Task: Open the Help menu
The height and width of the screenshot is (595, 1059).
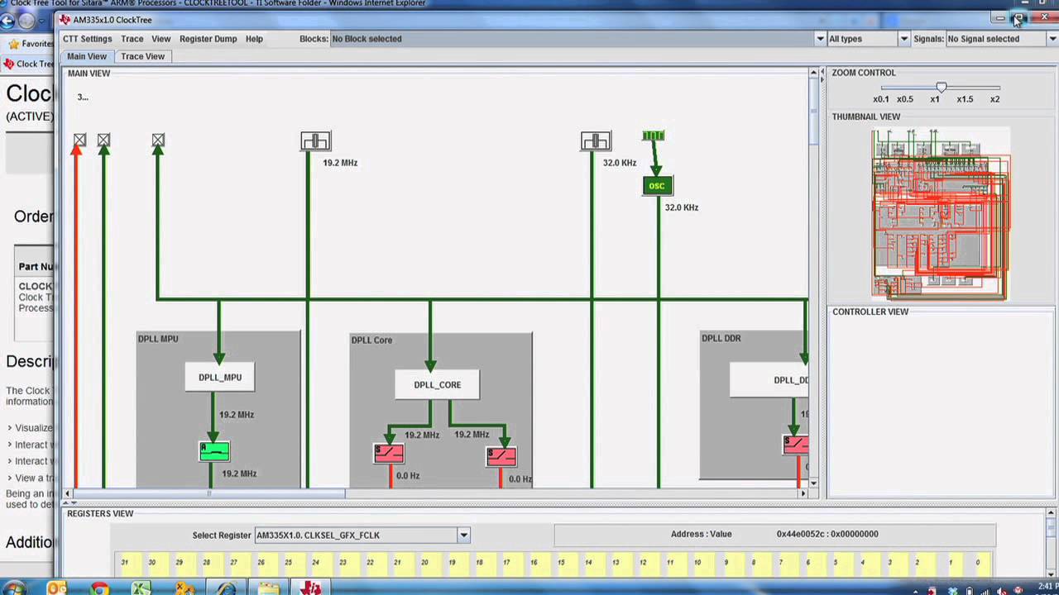Action: pyautogui.click(x=254, y=39)
